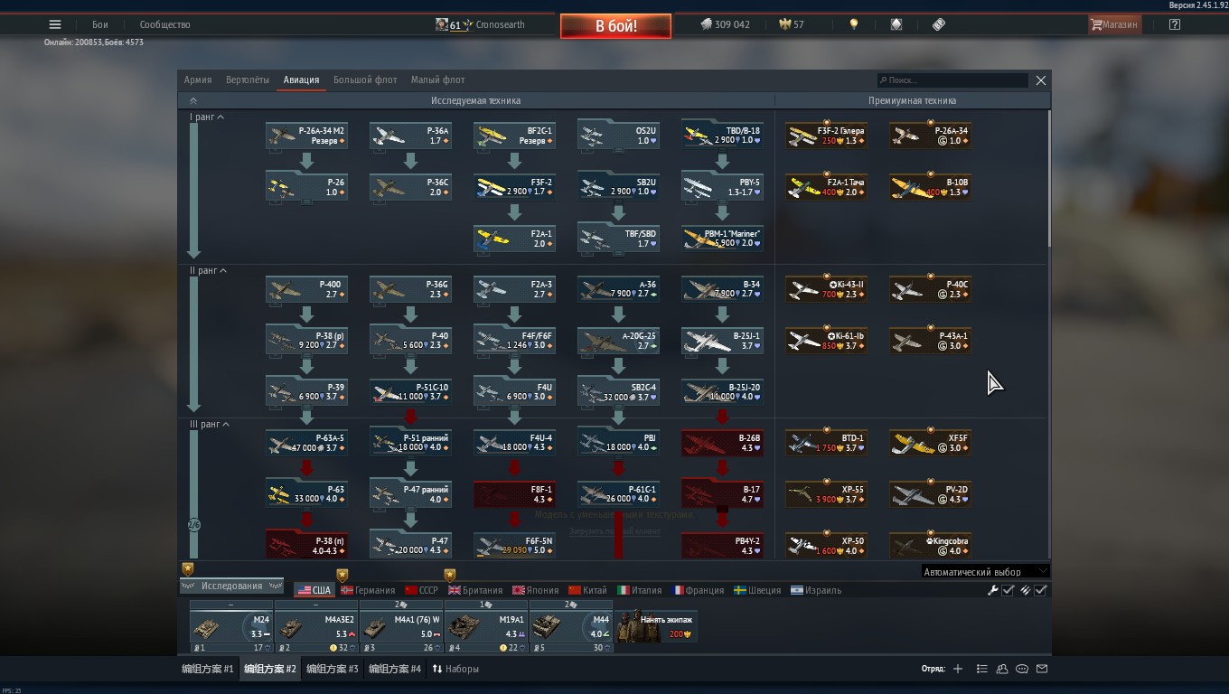Open the Магазин shop button
Screen dimensions: 1229x694
point(1114,24)
